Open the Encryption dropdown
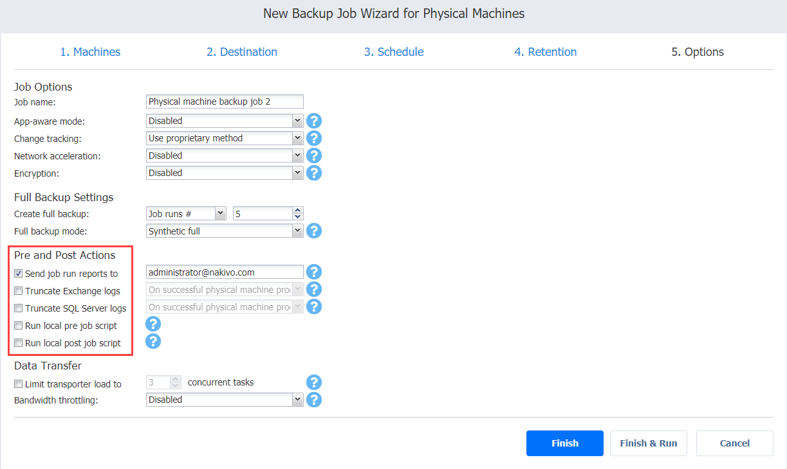 tap(225, 173)
